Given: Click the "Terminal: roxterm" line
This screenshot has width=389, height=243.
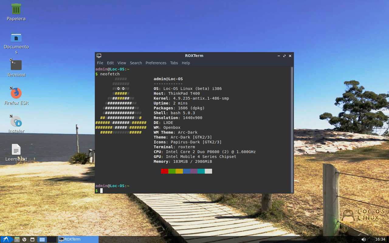Looking at the screenshot, I should pos(174,147).
